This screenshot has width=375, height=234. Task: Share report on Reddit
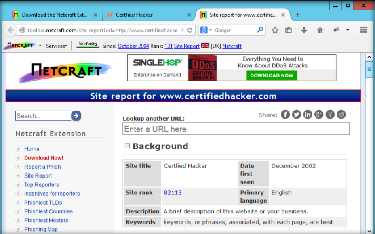(x=341, y=115)
